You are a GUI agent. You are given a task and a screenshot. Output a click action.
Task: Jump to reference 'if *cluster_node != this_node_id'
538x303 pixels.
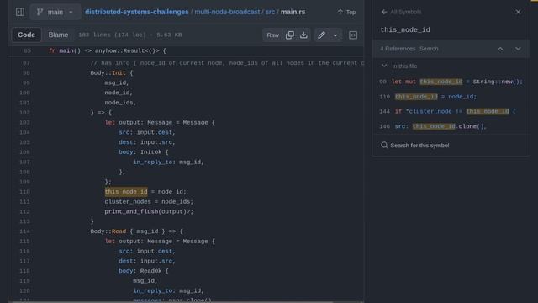(x=451, y=111)
